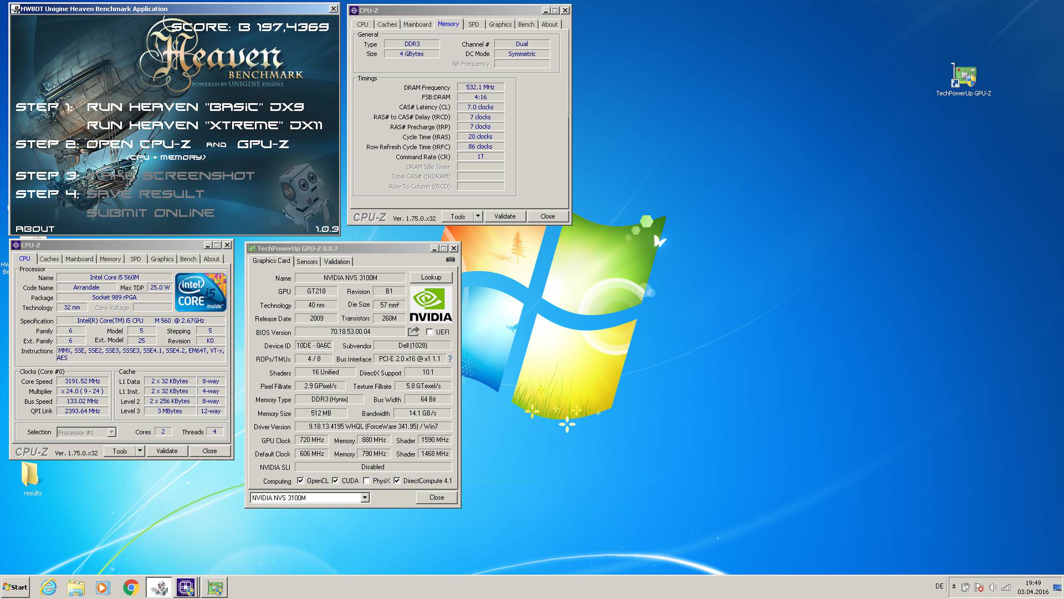
Task: Open Bench tab in CPU-Z CPU window
Action: coord(188,259)
